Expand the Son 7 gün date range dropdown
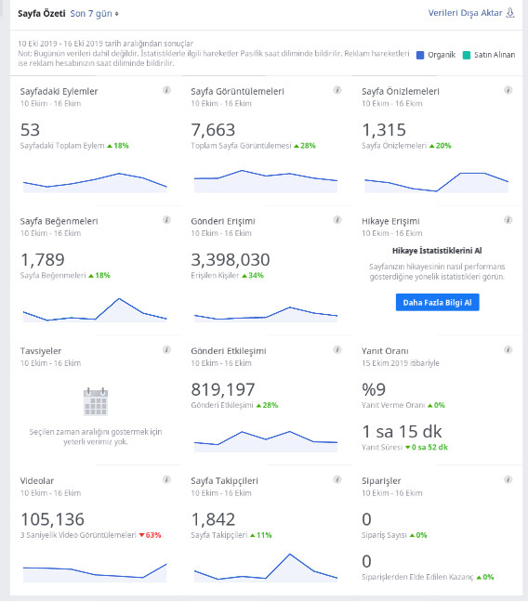This screenshot has height=601, width=528. (94, 14)
